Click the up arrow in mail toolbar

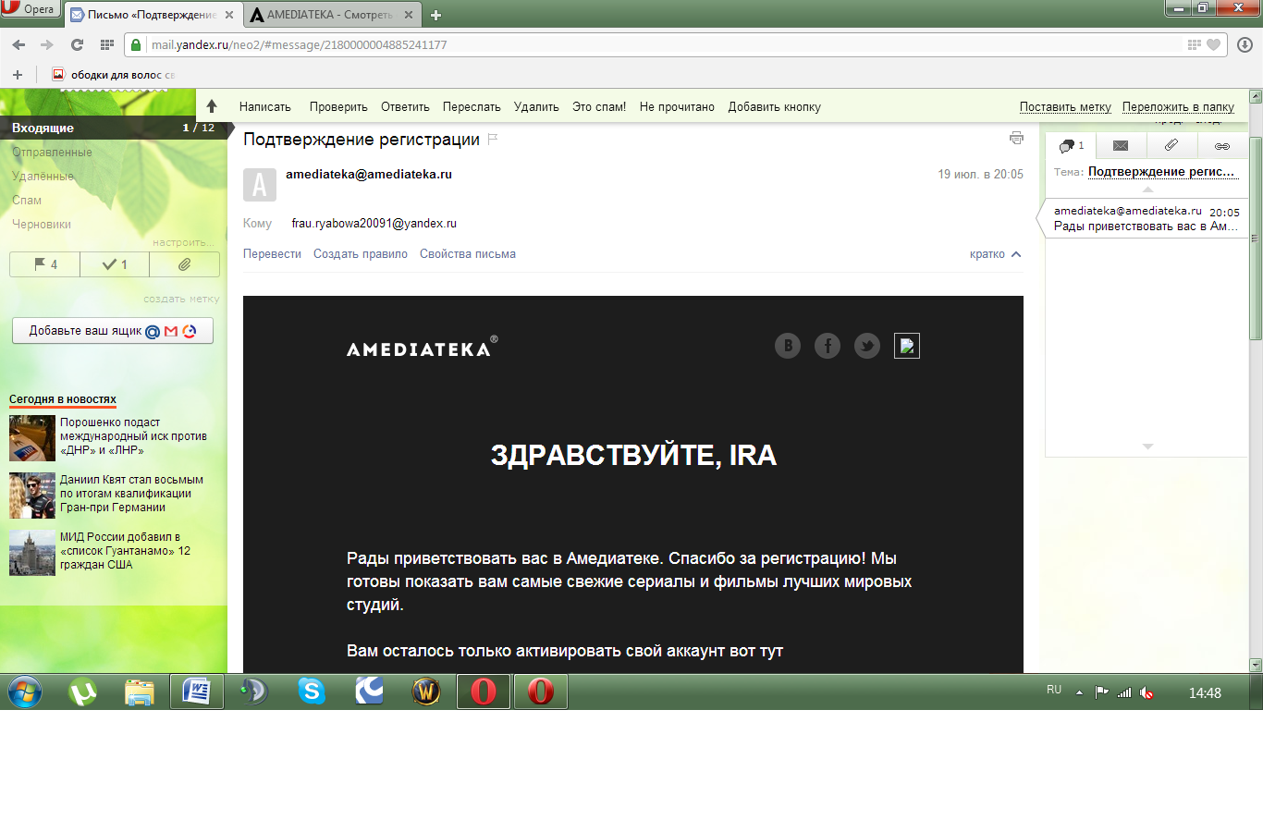click(212, 106)
